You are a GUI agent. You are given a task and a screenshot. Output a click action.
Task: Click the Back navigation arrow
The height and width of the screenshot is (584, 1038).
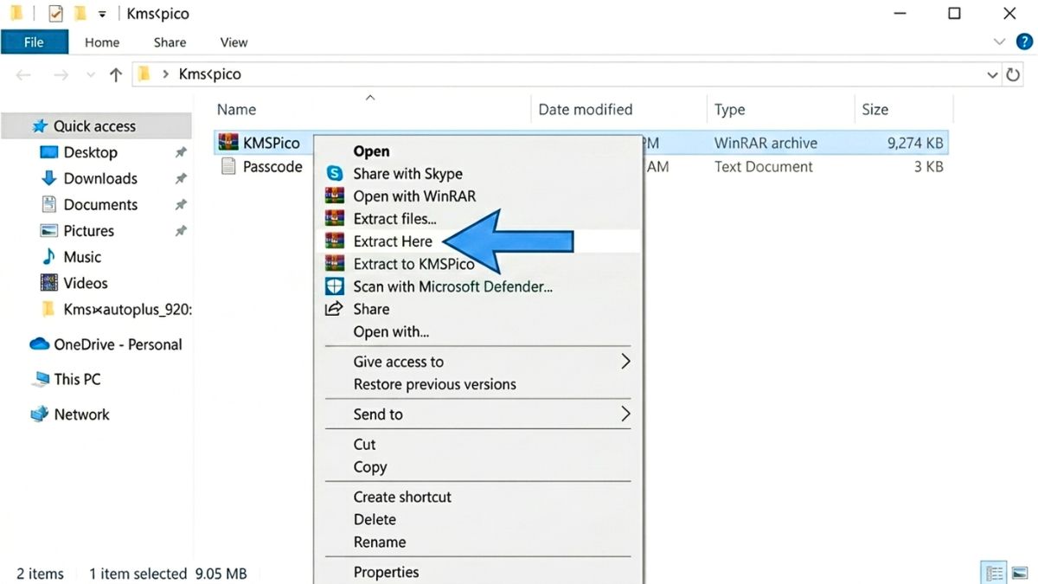[23, 74]
